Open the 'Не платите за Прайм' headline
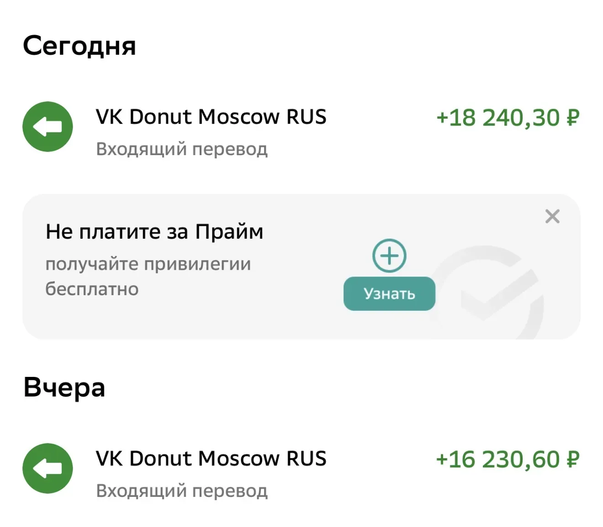 pyautogui.click(x=154, y=232)
